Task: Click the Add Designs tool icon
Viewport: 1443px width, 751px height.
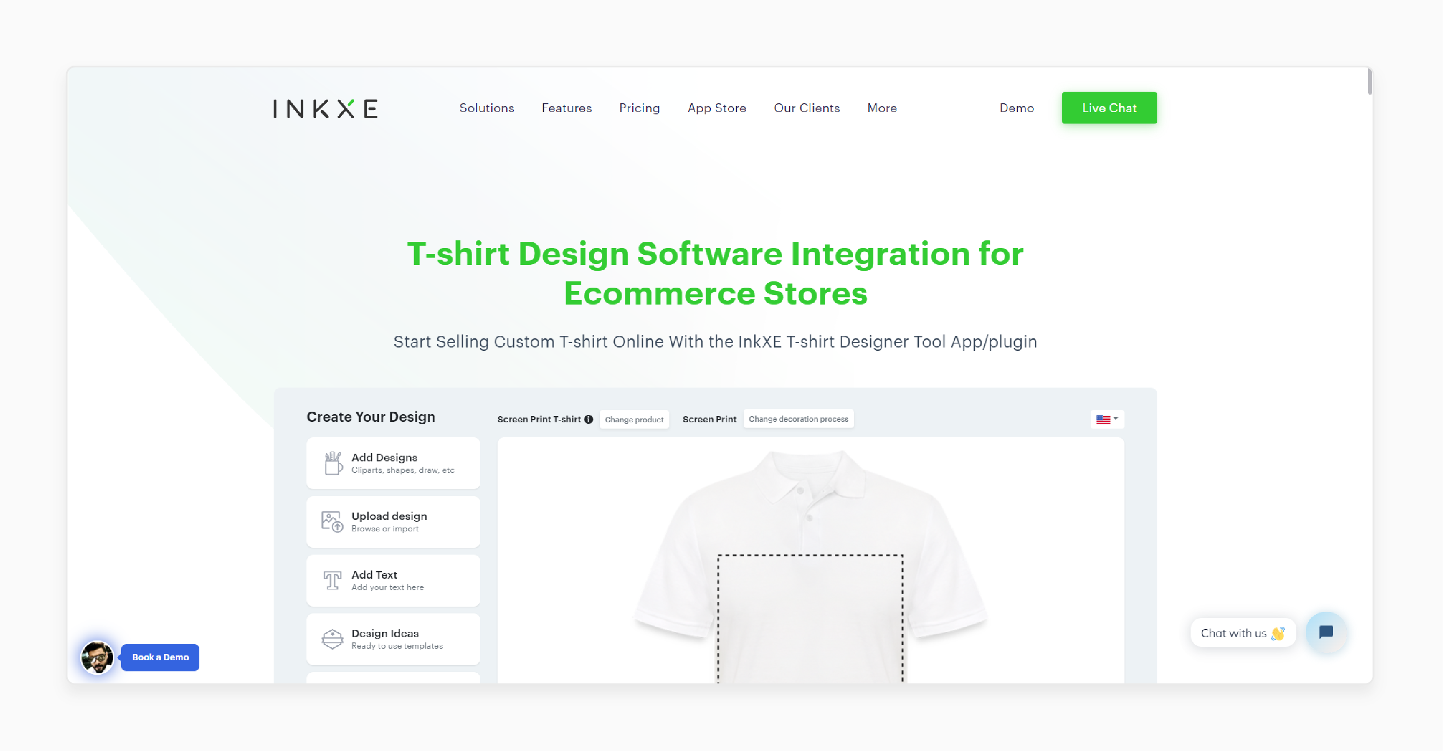Action: [332, 463]
